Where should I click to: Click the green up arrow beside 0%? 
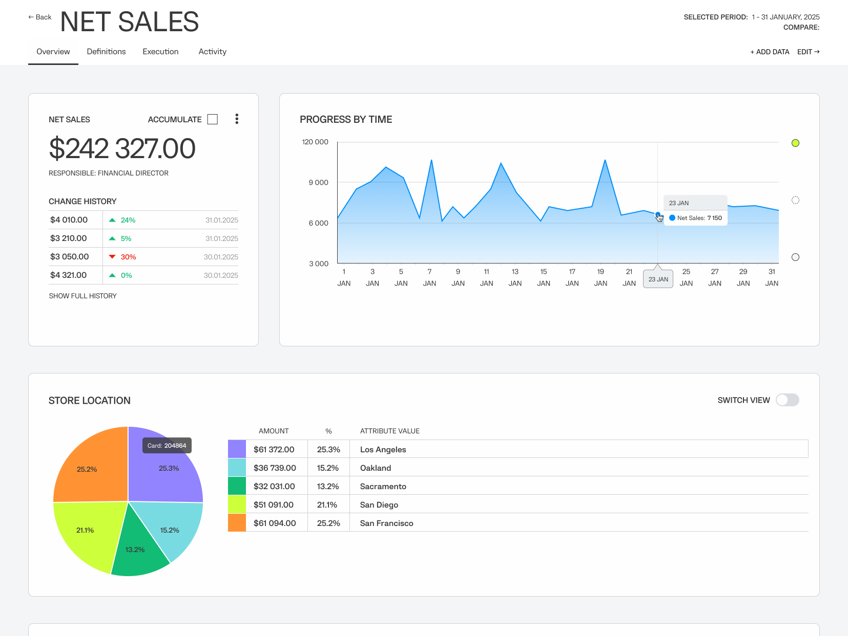pyautogui.click(x=112, y=275)
